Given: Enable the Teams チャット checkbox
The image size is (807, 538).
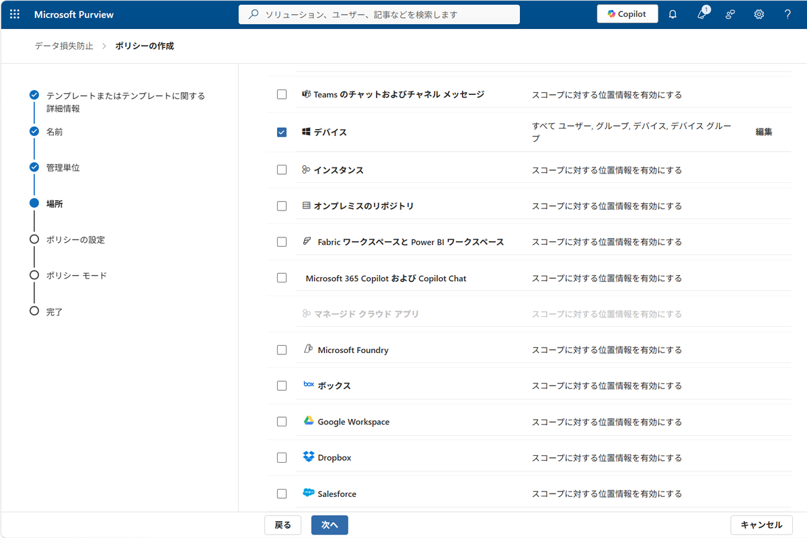Looking at the screenshot, I should (282, 94).
